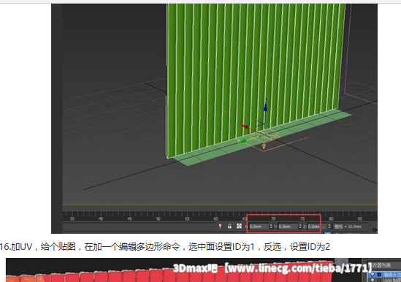
Task: Expand the Edit Poly modifier sub-object tree
Action: [379, 275]
